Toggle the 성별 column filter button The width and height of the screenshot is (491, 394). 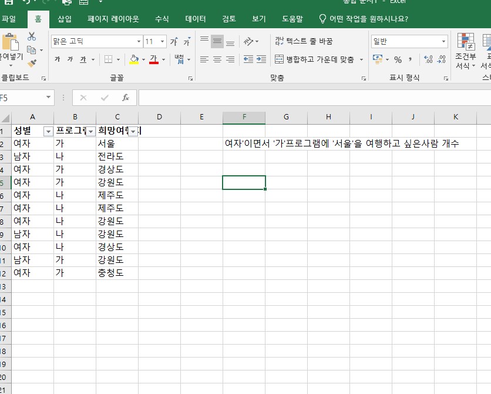[x=48, y=131]
